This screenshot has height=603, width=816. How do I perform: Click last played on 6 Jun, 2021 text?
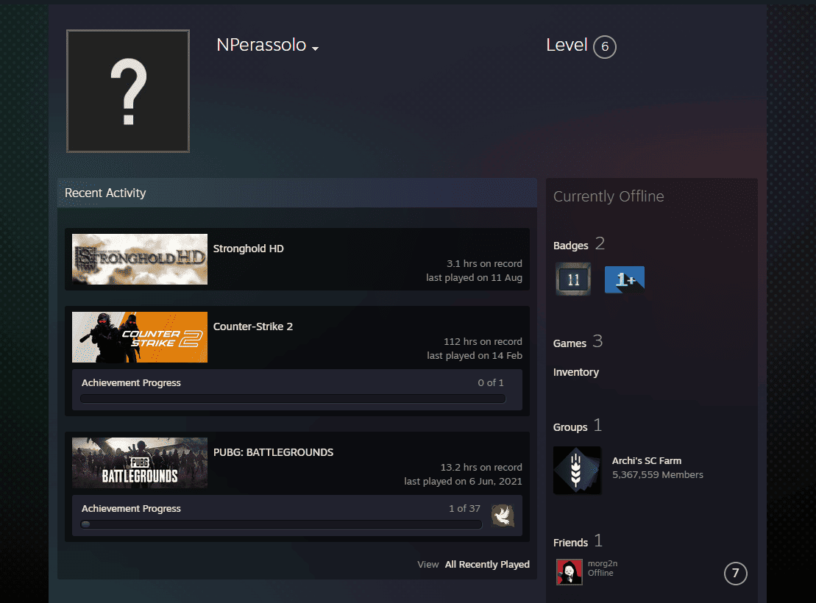coord(463,482)
